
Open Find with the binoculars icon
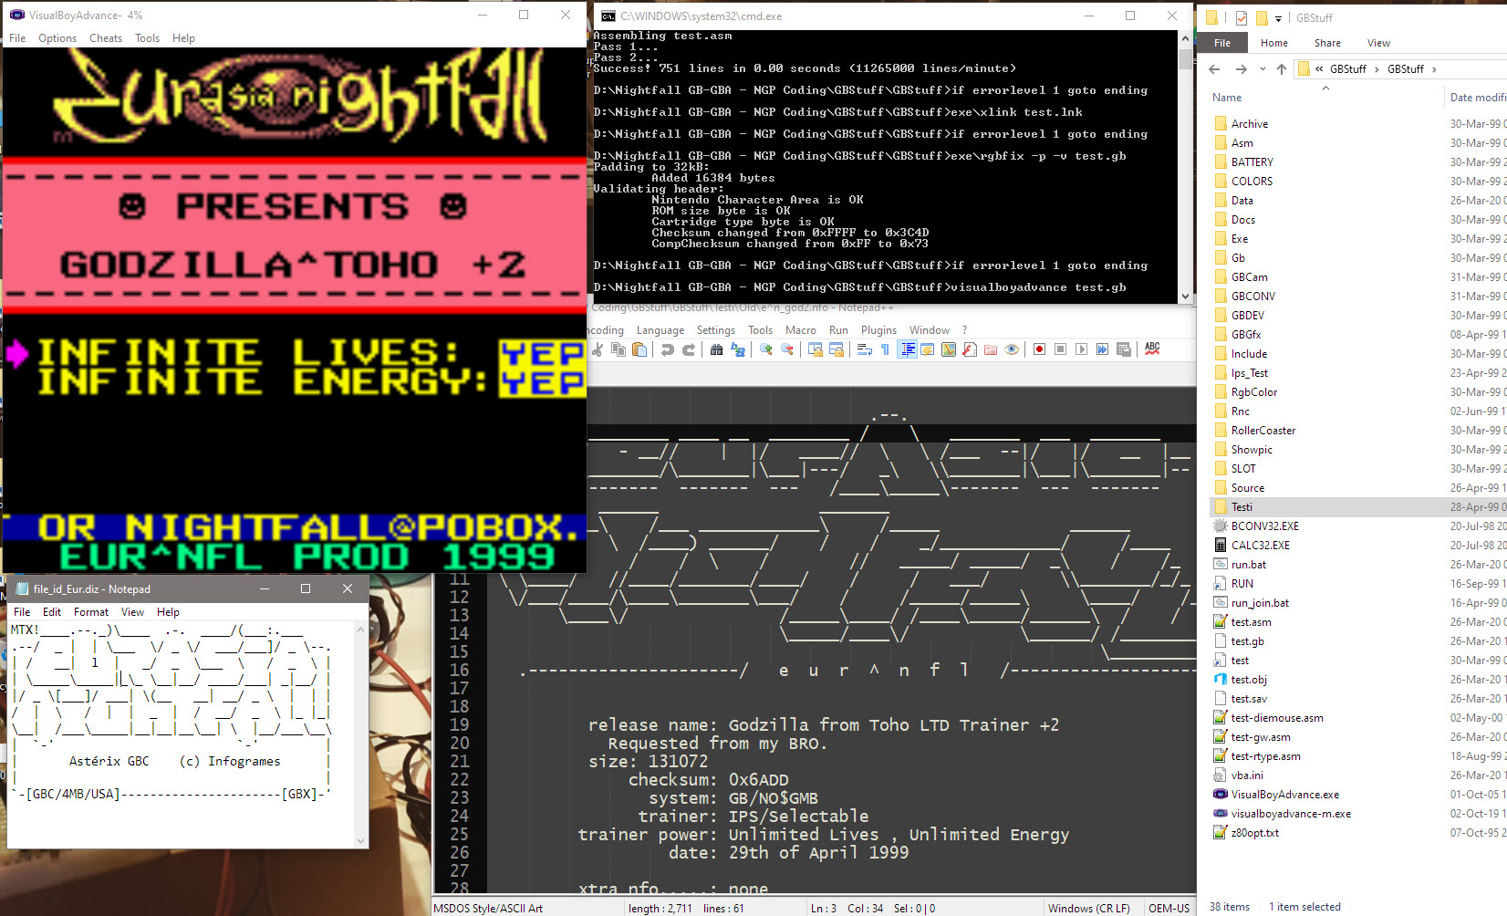[x=716, y=349]
